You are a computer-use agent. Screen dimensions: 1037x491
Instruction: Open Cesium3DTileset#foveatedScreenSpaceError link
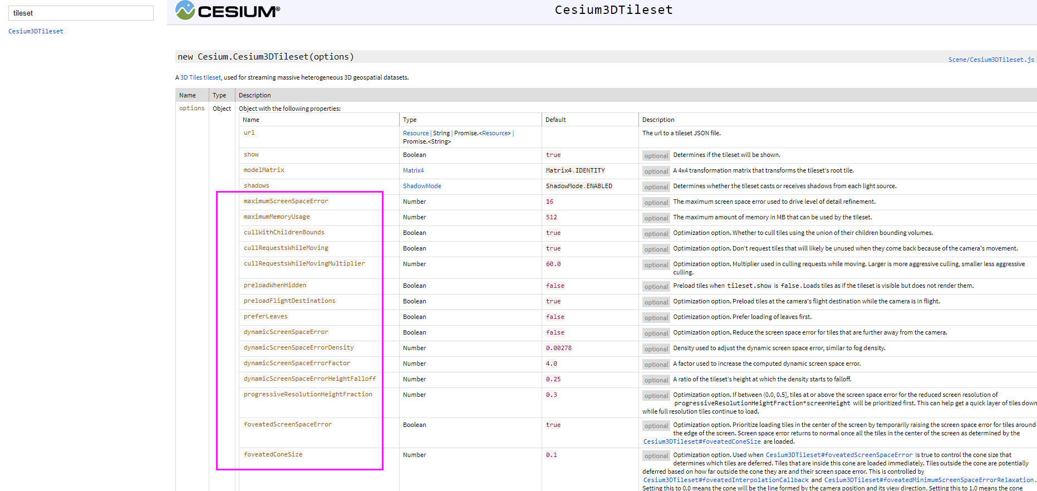pyautogui.click(x=839, y=455)
